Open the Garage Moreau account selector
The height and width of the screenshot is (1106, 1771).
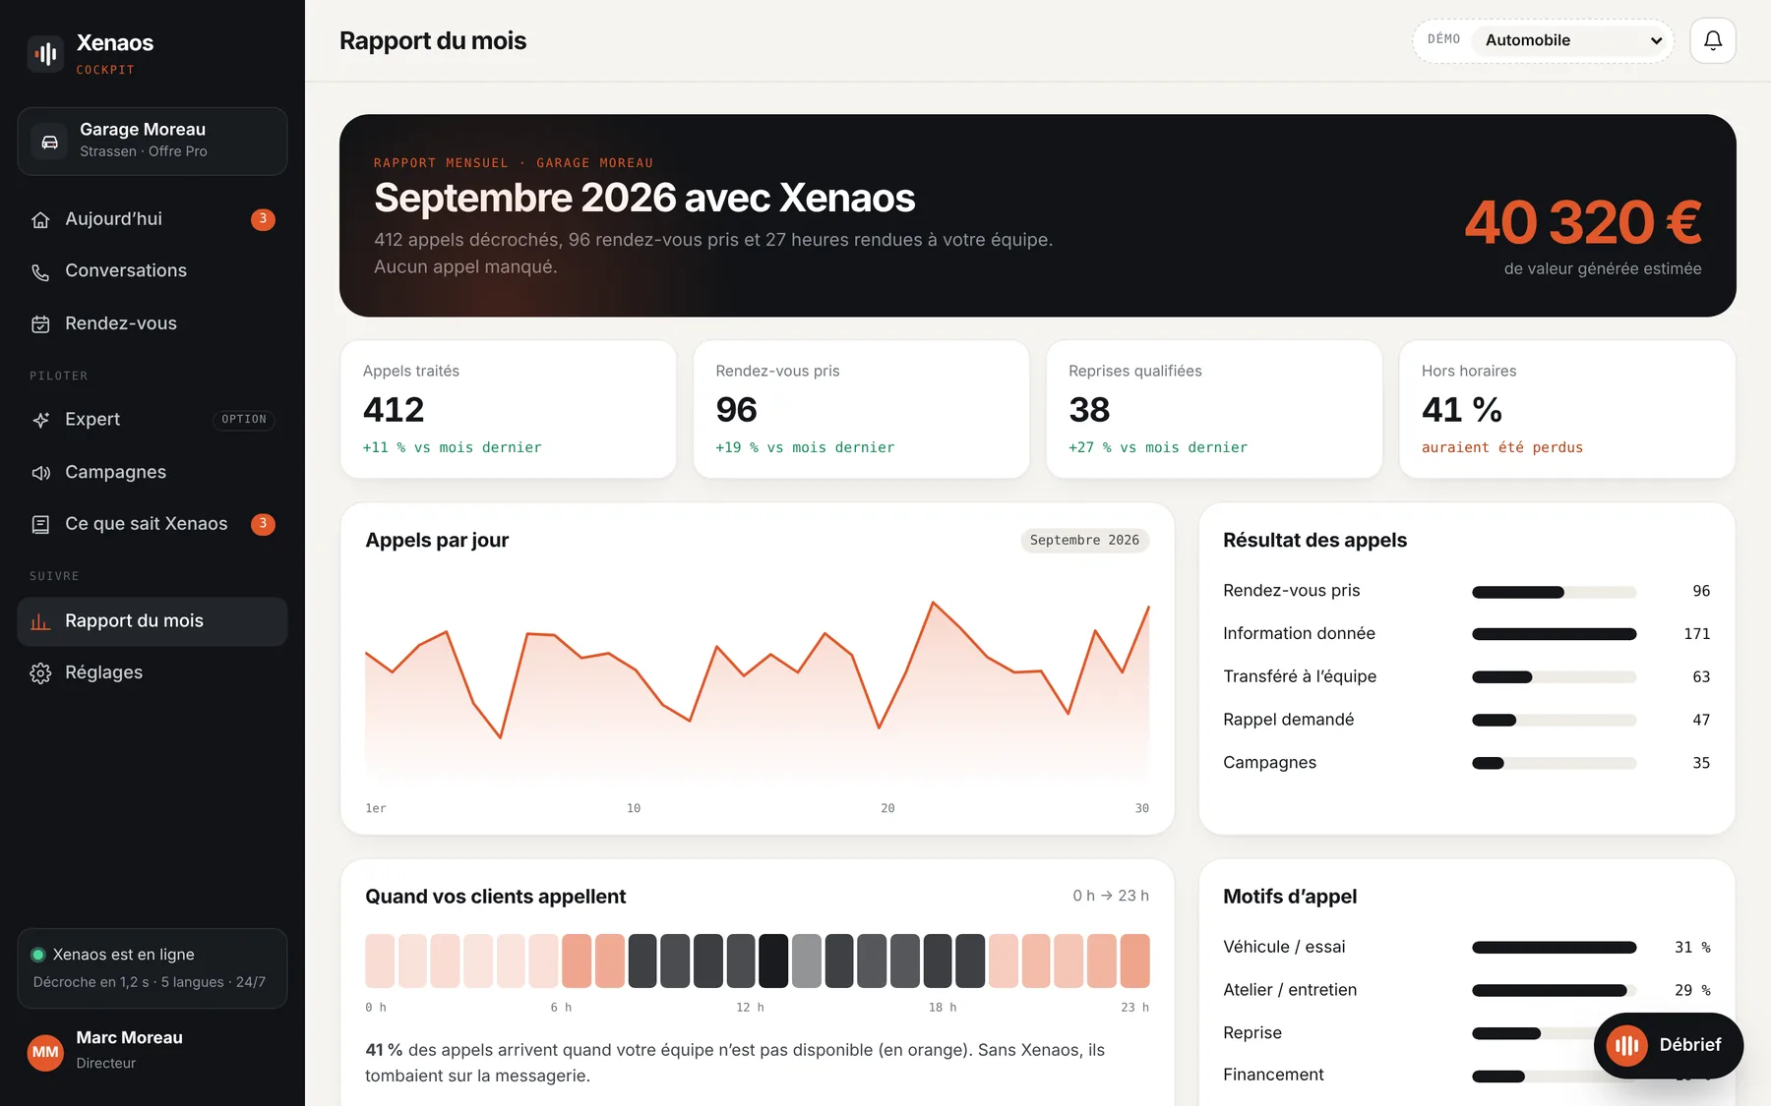point(153,142)
